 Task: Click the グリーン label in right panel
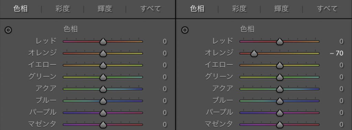pyautogui.click(x=219, y=77)
